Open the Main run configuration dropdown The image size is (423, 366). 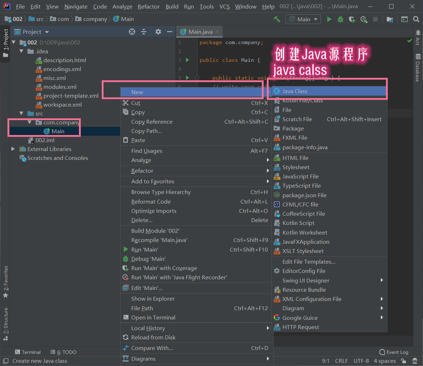tap(303, 19)
